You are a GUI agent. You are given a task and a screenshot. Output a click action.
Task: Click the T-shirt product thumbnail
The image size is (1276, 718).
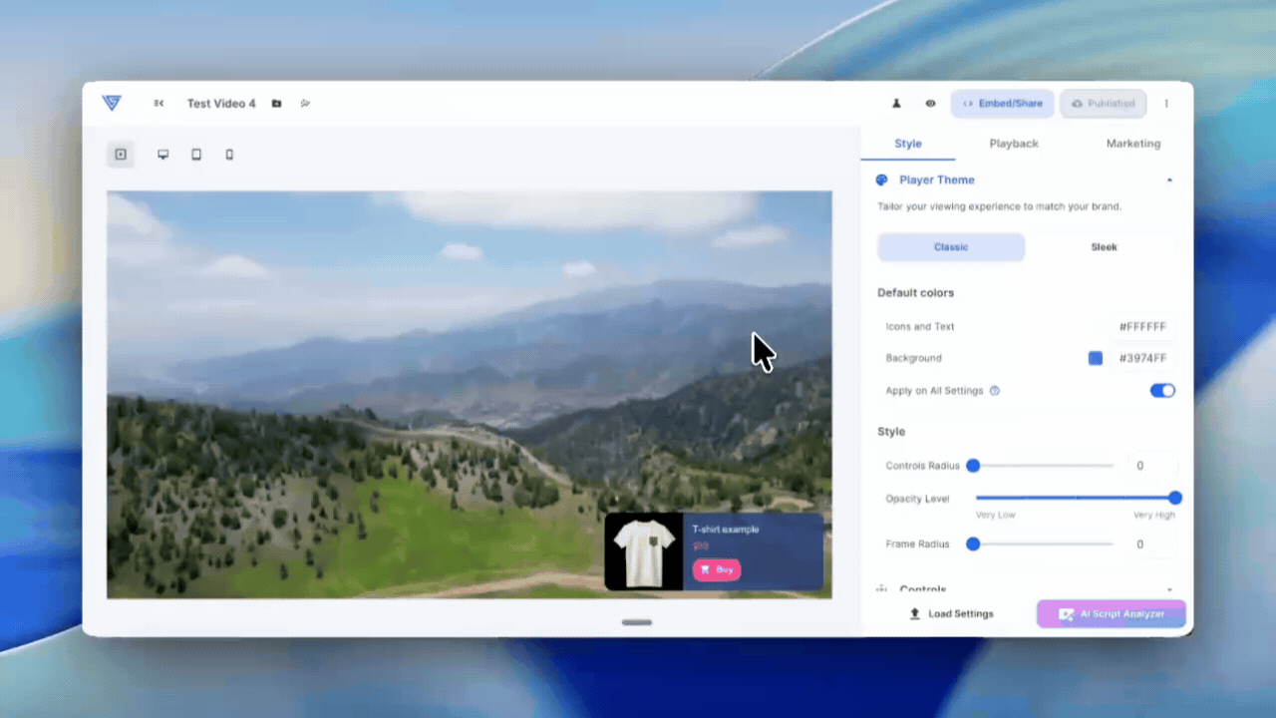(x=644, y=551)
